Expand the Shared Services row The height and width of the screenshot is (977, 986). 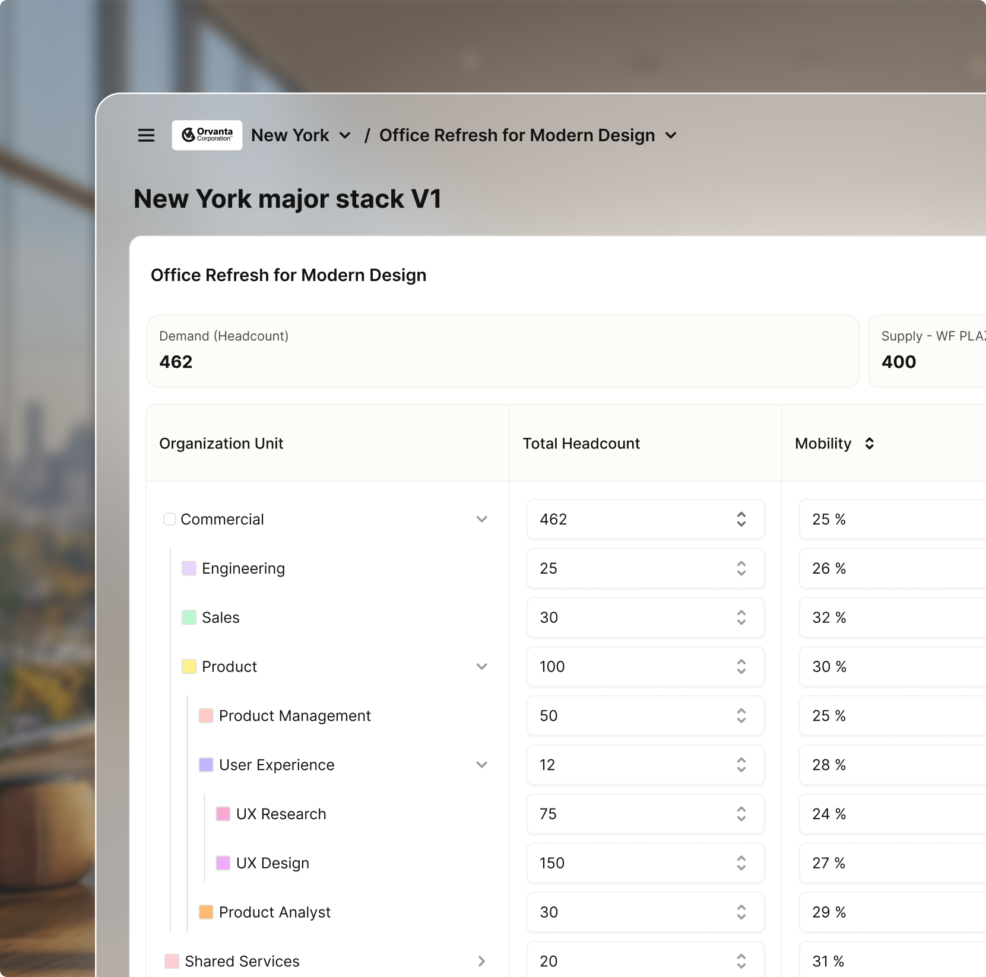(482, 961)
